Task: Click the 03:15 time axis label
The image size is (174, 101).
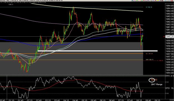Action: (x=48, y=100)
